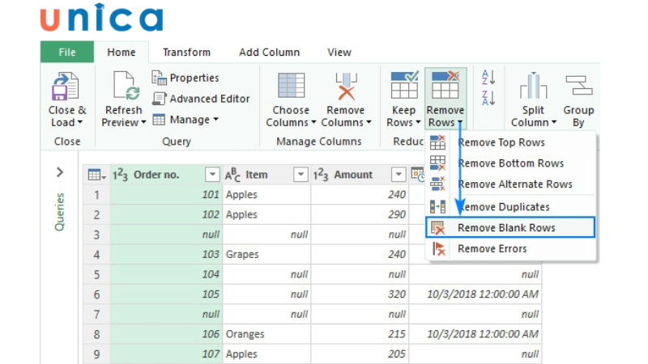Select Remove Blank Rows from the menu
This screenshot has height=364, width=648.
pyautogui.click(x=506, y=228)
